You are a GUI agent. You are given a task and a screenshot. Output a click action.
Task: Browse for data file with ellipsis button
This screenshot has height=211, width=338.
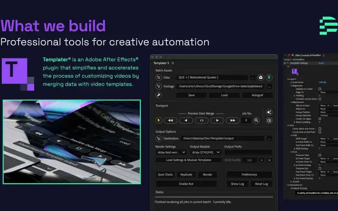pos(253,78)
